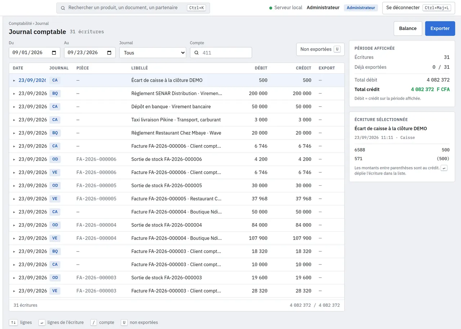Viewport: 461px width, 329px height.
Task: Open the Journal dropdown set to Tous
Action: tap(153, 53)
